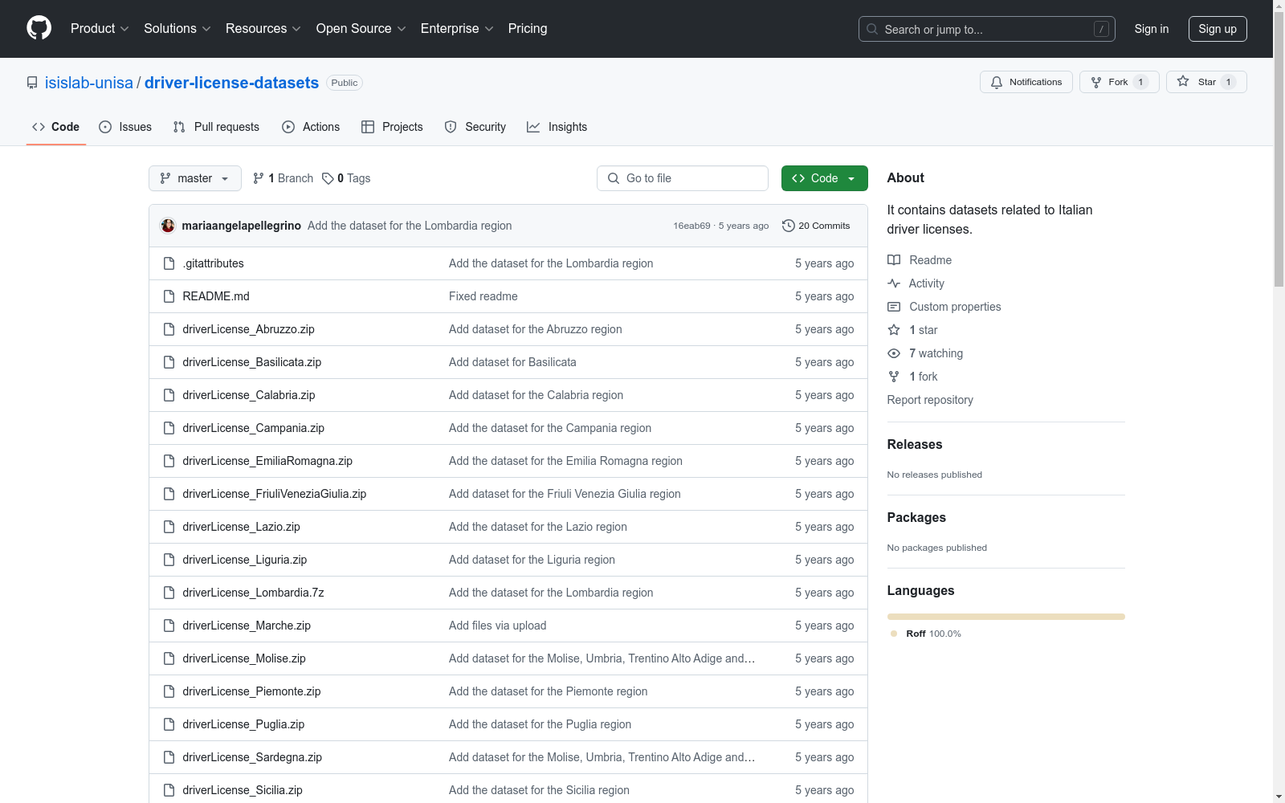Image resolution: width=1285 pixels, height=803 pixels.
Task: Expand the Enterprise menu
Action: 457,29
